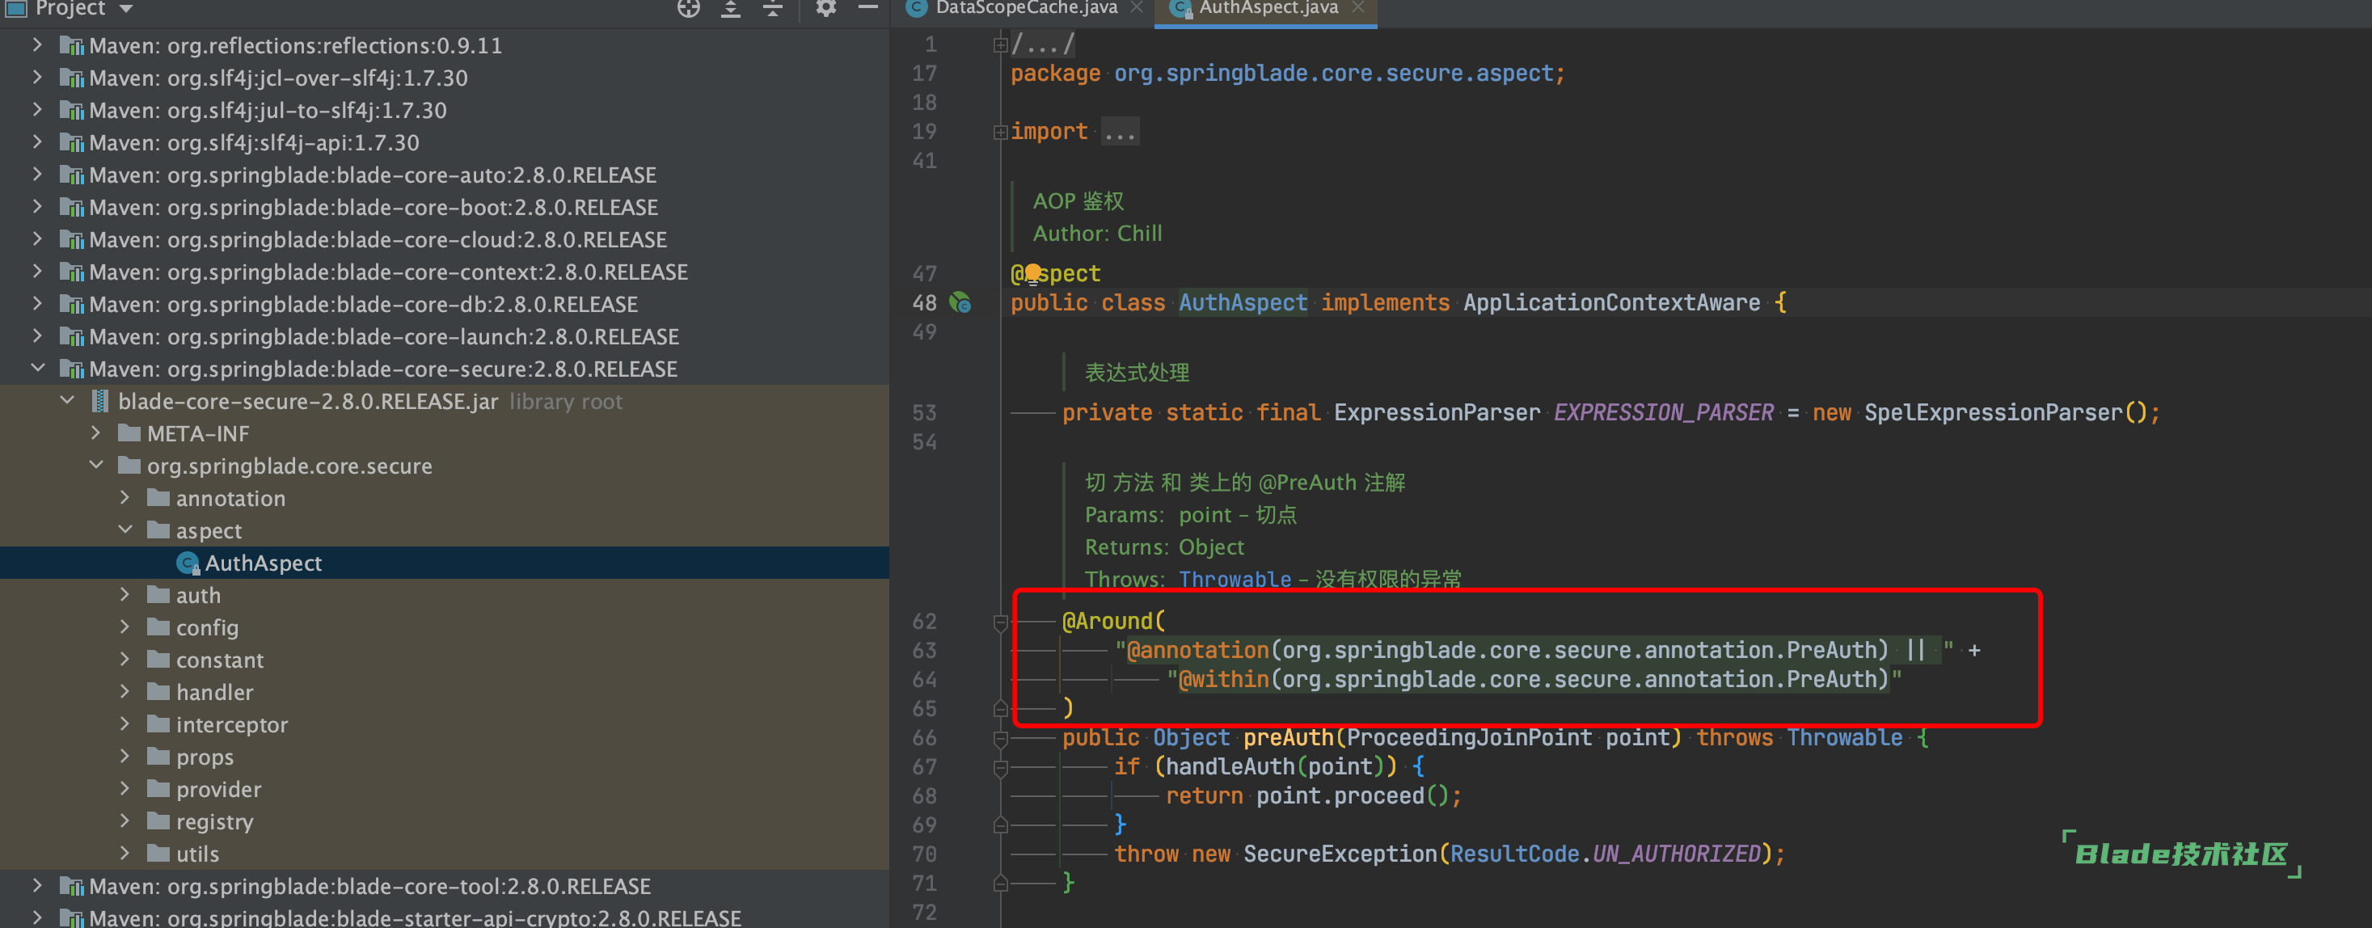Expand the auth package
This screenshot has width=2372, height=928.
[125, 595]
